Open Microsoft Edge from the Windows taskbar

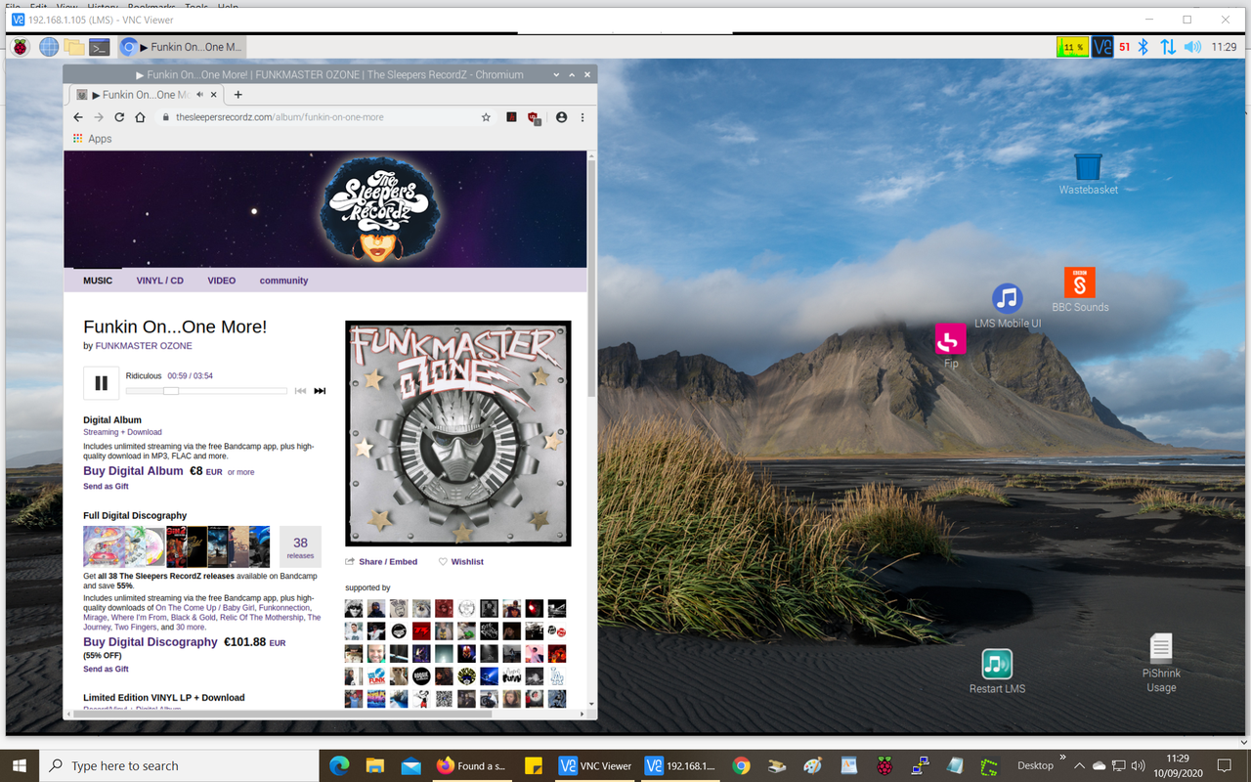click(x=339, y=765)
